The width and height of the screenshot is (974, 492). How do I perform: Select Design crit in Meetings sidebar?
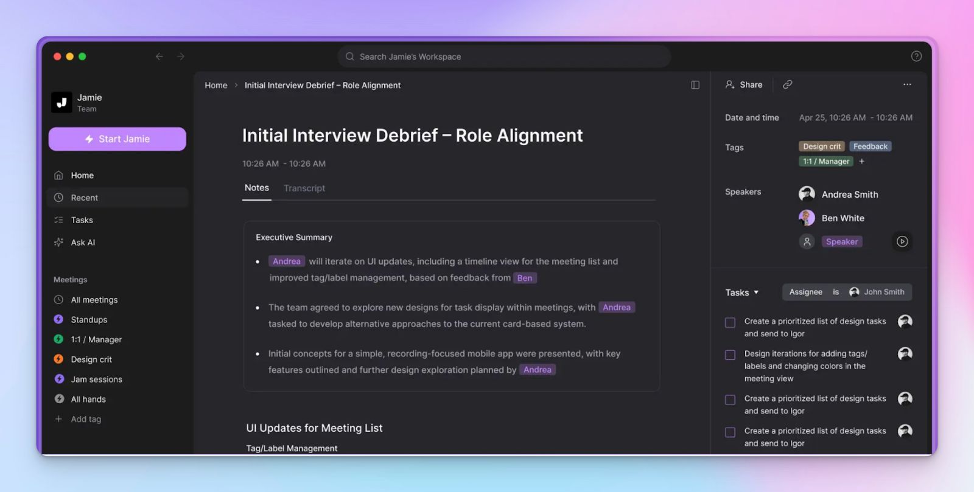[91, 359]
